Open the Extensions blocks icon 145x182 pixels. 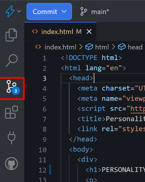pyautogui.click(x=11, y=112)
